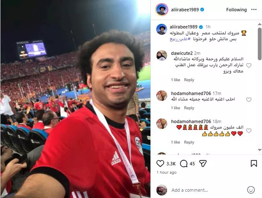Open the emoji picker smiley icon
Viewport: 262px width, 198px height.
tap(251, 190)
